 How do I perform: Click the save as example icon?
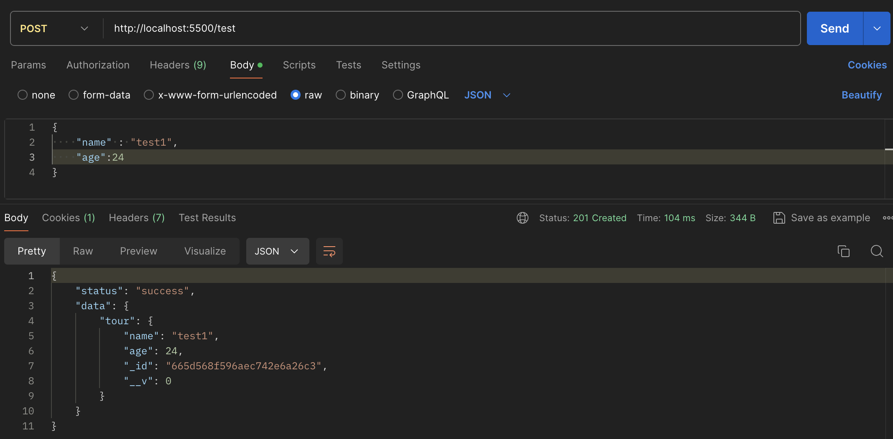779,218
